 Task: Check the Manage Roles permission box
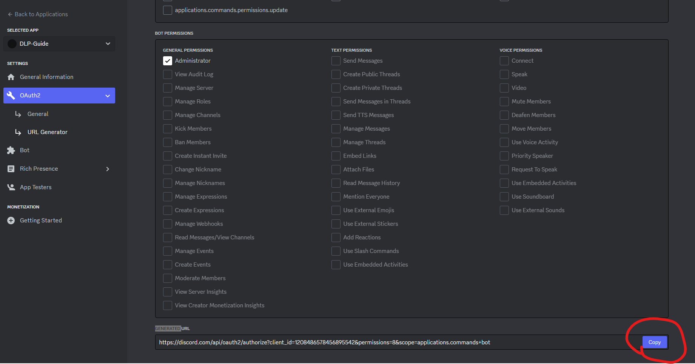click(168, 102)
